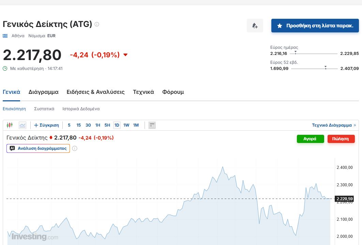362x245 pixels.
Task: Expand Τεχνικό Διάγραμμα via the double chevron
Action: [355, 125]
